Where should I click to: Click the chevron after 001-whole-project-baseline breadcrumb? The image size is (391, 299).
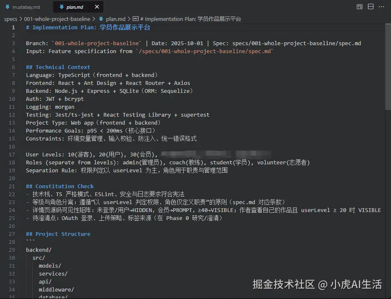[x=93, y=19]
